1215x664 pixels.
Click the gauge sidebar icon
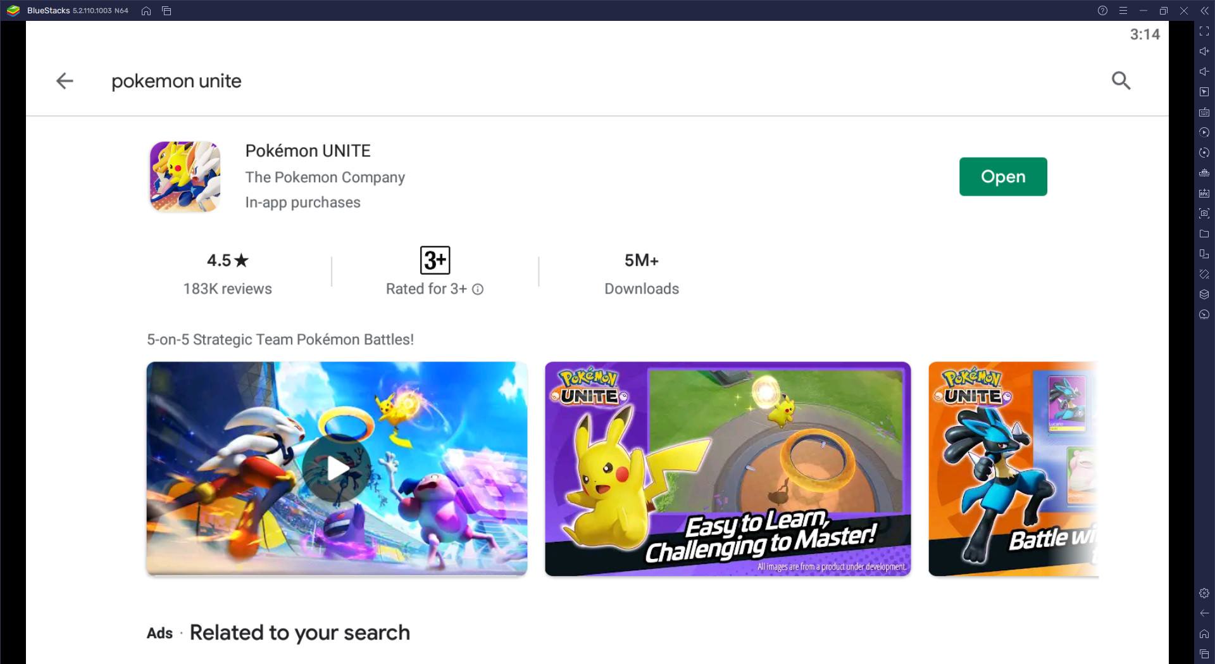(1204, 315)
